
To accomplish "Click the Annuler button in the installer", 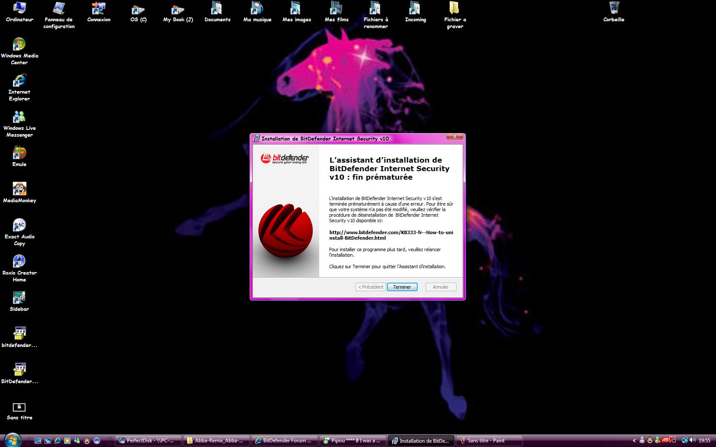I will click(x=440, y=287).
